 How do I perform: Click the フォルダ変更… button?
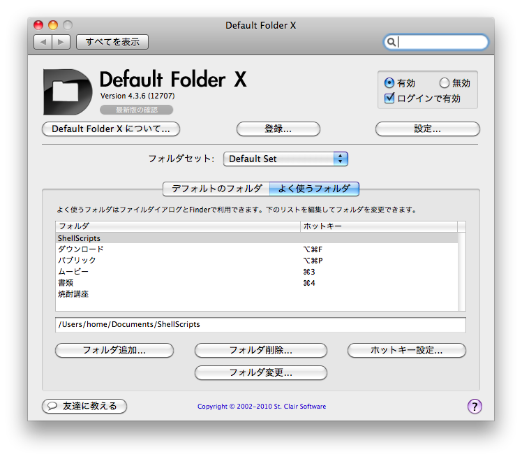click(261, 372)
